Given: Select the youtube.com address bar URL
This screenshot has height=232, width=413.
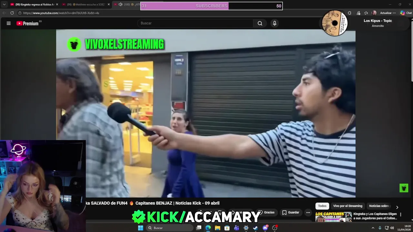Looking at the screenshot, I should click(x=61, y=13).
